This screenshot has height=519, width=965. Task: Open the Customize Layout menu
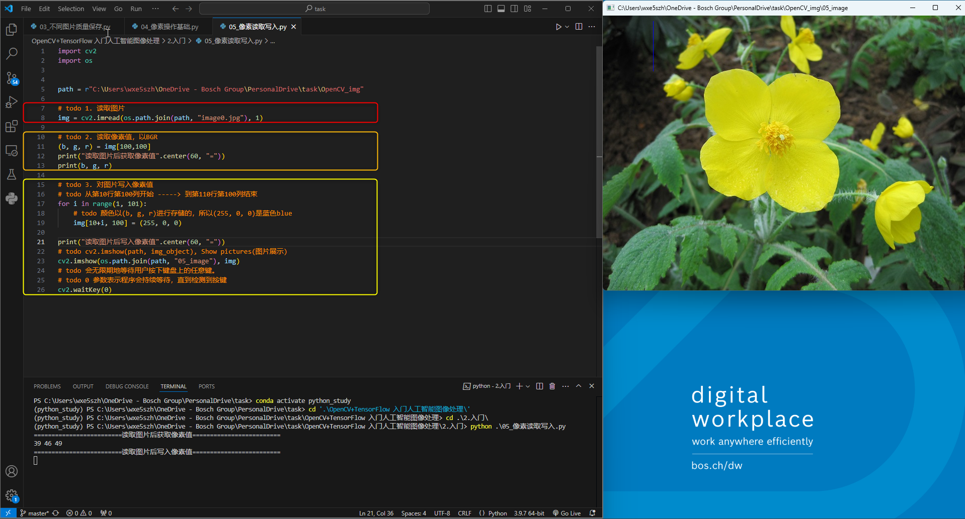[x=527, y=9]
